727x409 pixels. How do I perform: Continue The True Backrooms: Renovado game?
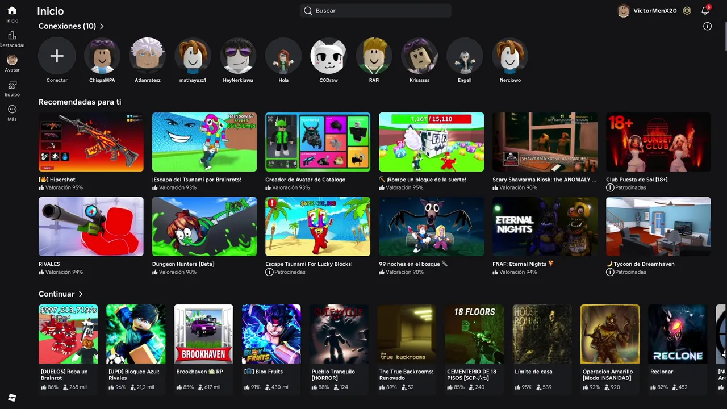coord(407,334)
